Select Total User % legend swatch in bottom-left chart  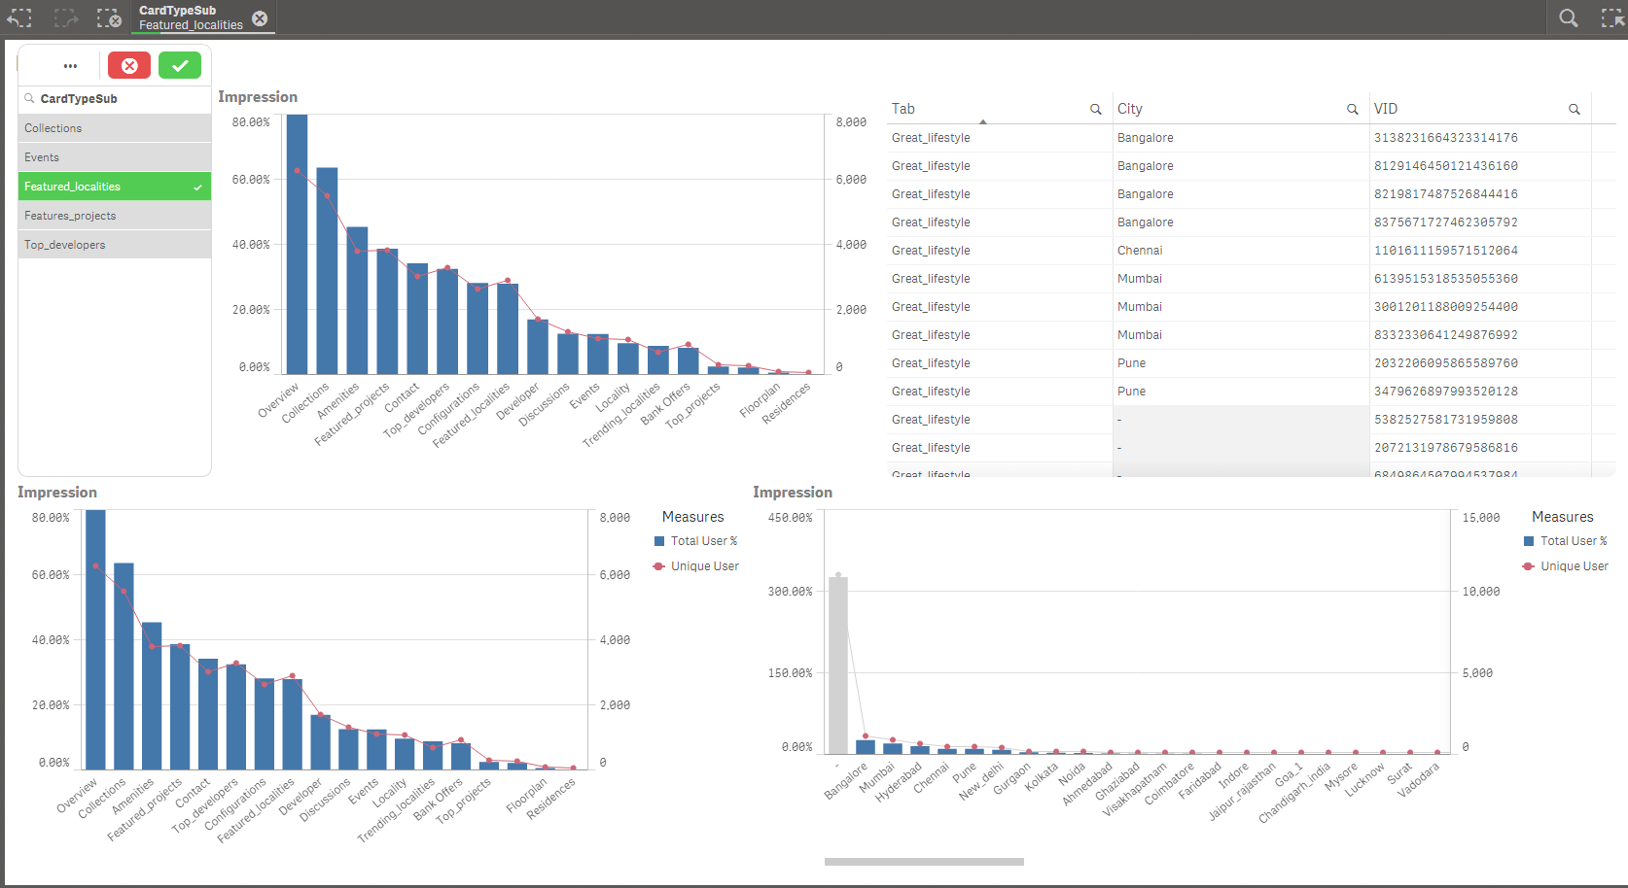tap(659, 541)
